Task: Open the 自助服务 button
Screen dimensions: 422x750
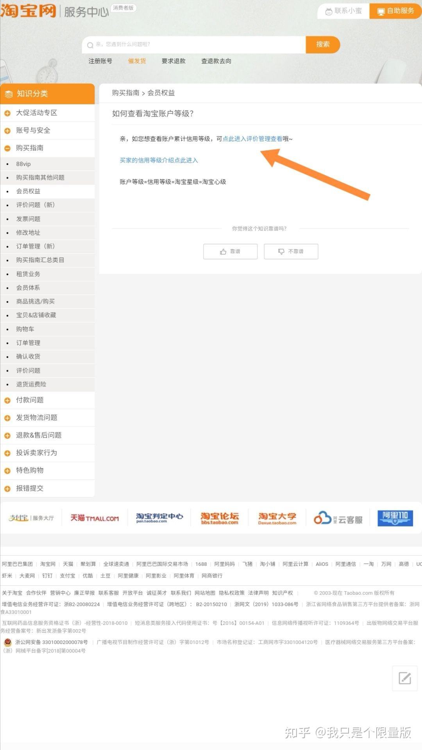Action: [x=395, y=11]
